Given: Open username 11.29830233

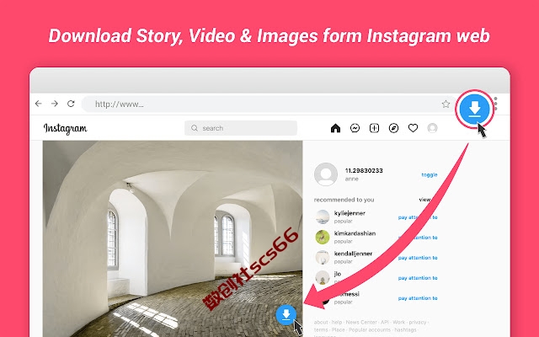Looking at the screenshot, I should [x=364, y=170].
